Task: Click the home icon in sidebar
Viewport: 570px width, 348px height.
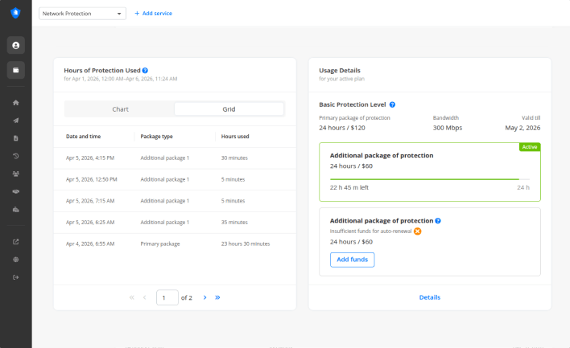Action: click(16, 103)
